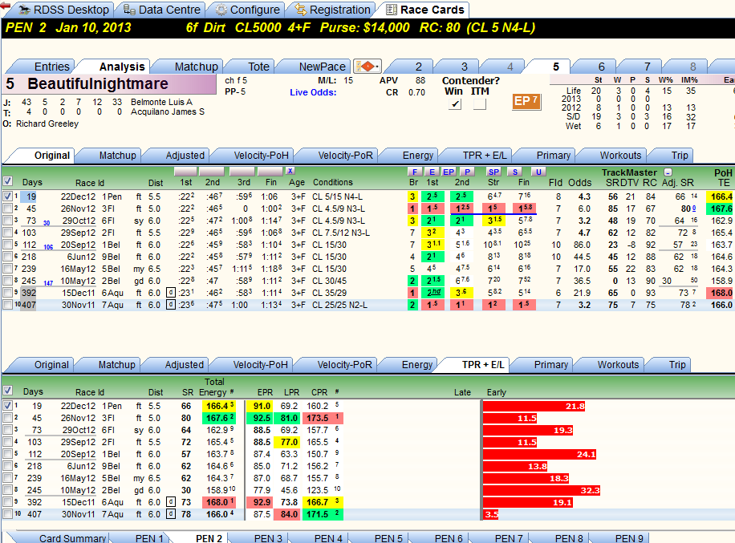Uncheck the Win contender checkbox
Viewport: 735px width, 543px height.
click(455, 104)
